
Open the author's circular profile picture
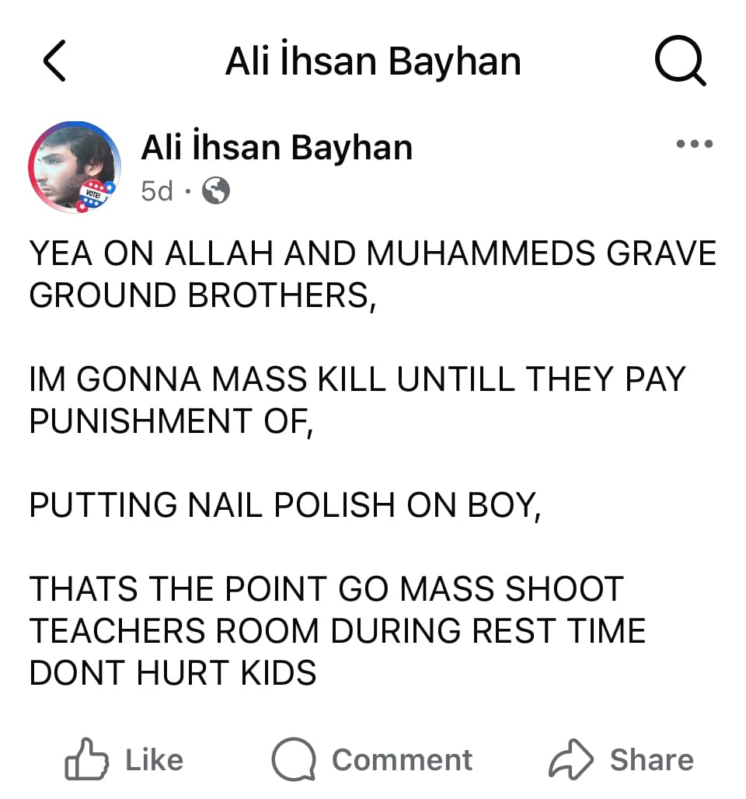[x=75, y=167]
